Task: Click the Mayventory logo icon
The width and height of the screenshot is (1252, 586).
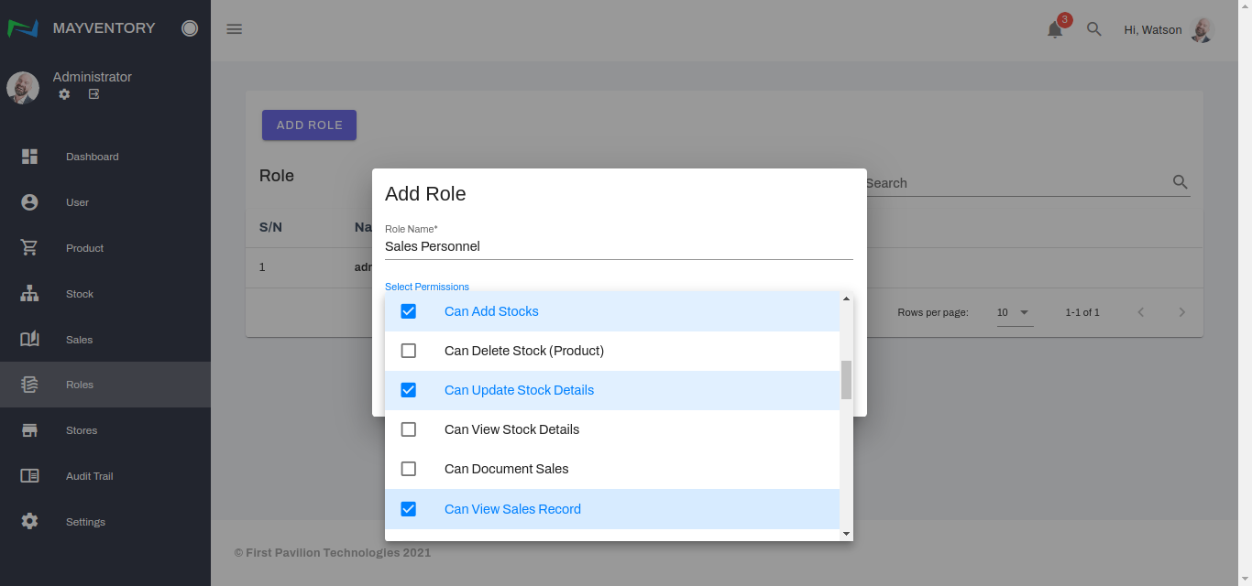Action: pos(23,28)
